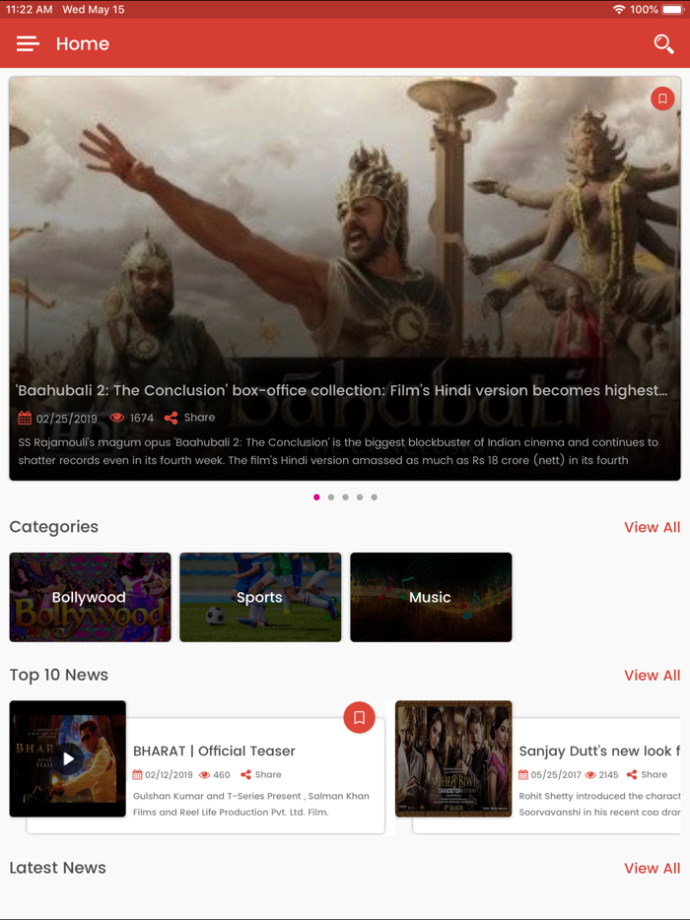Viewport: 690px width, 920px height.
Task: Click the eye icon next to 460 views
Action: (x=204, y=775)
